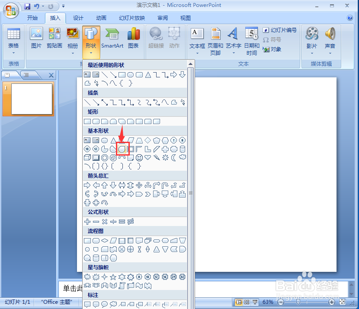Viewport: 359px width, 309px height.
Task: Open the Review (审阅) tab
Action: pos(163,18)
